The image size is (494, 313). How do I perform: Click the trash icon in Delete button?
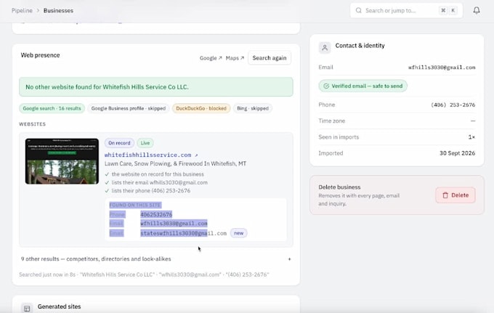445,195
